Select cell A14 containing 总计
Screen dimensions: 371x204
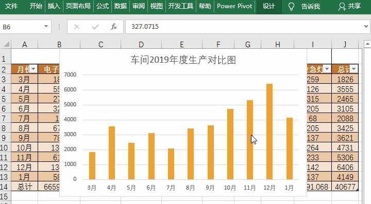click(x=25, y=187)
